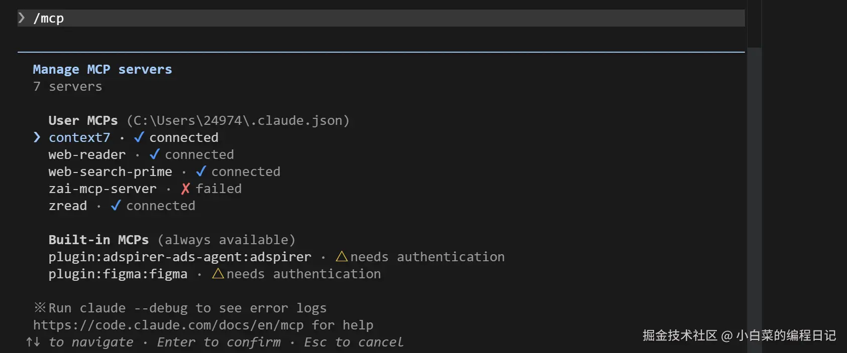Click the warning triangle beside figma plugin

218,273
